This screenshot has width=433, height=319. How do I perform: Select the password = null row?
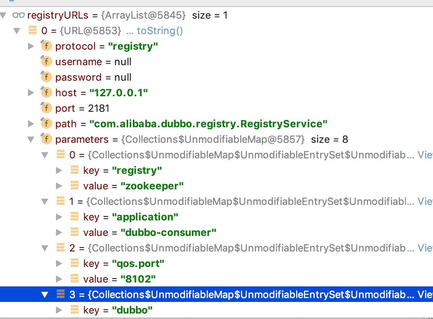click(216, 77)
